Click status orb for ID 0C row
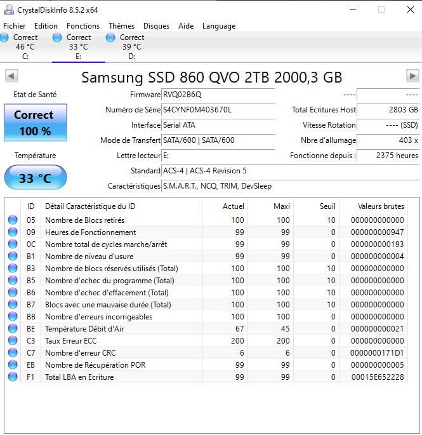The height and width of the screenshot is (435, 422). coord(13,244)
